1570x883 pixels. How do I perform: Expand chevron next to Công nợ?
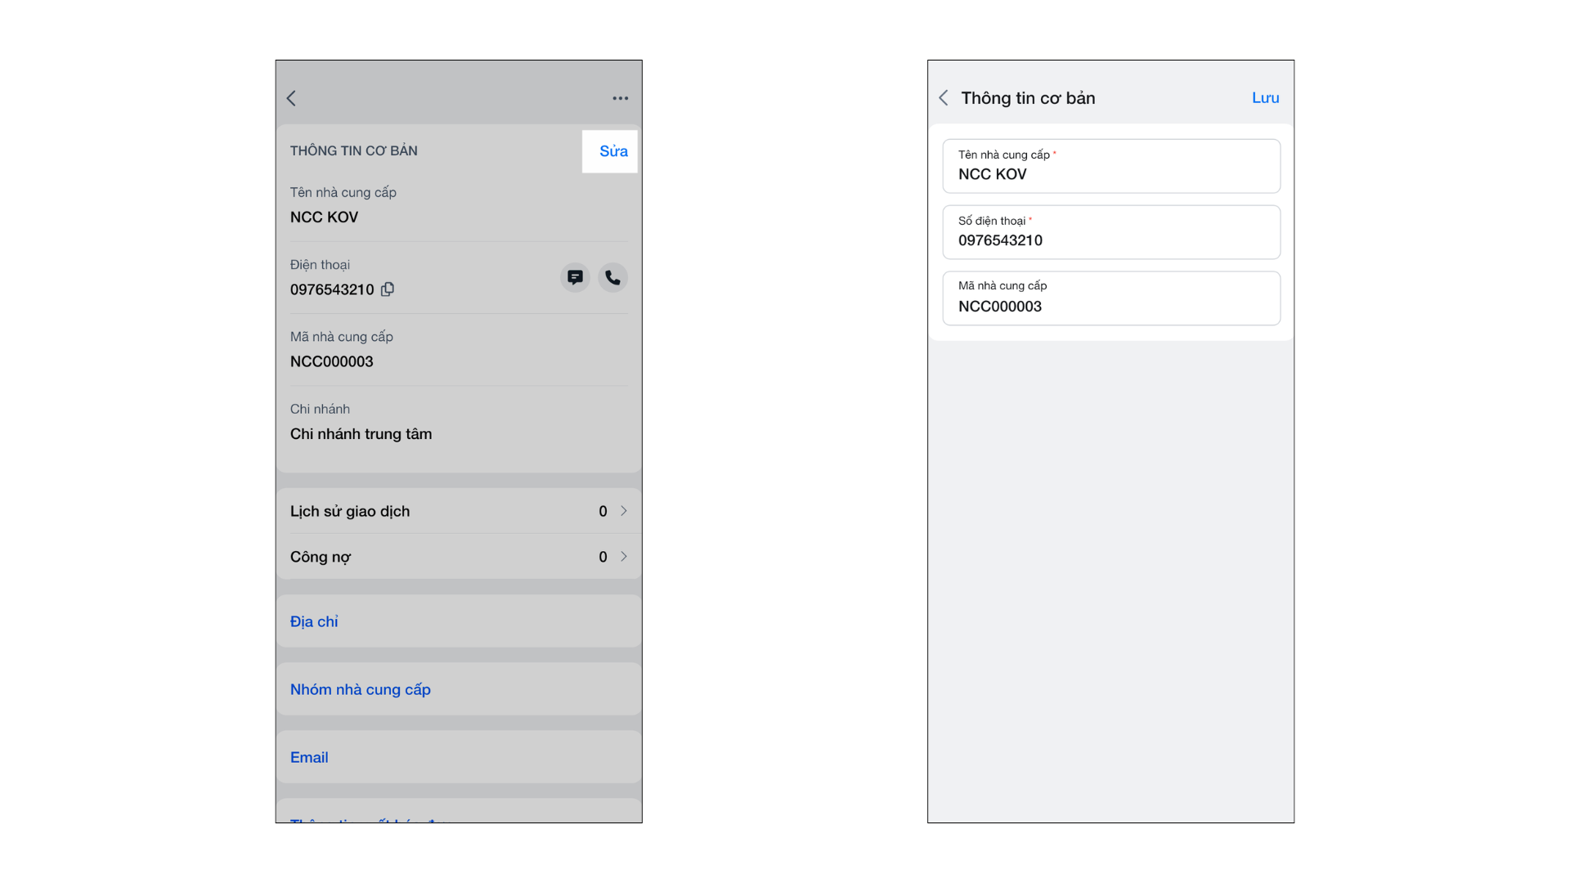[x=623, y=557]
